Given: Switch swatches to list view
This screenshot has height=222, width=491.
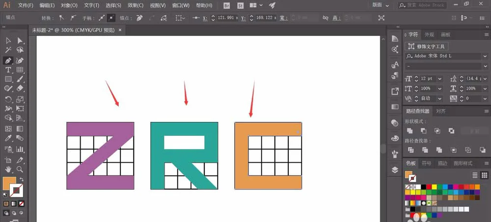Looking at the screenshot, I should tap(475, 175).
